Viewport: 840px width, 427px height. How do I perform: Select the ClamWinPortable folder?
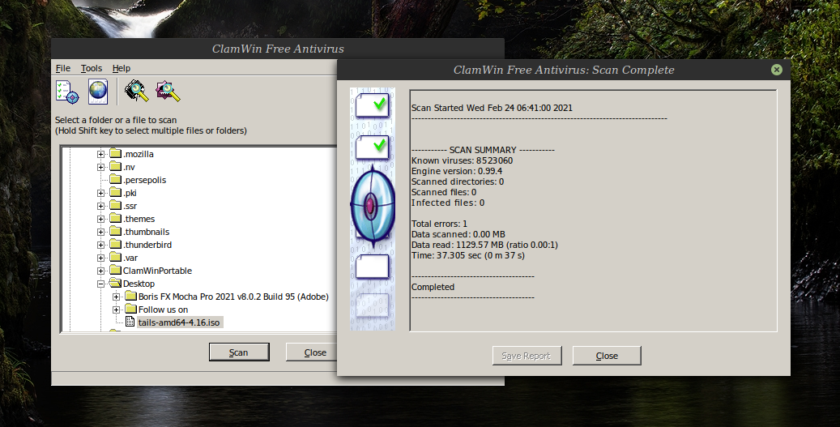(157, 271)
